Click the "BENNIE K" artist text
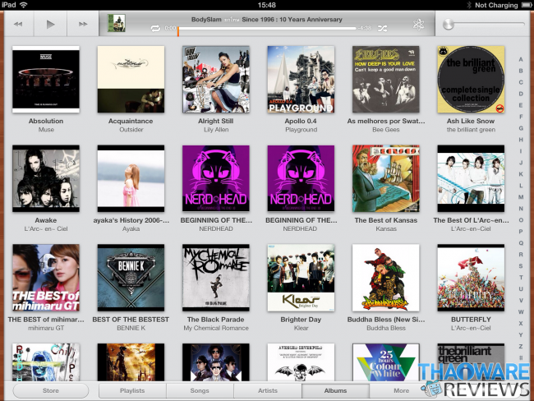This screenshot has height=401, width=534. [131, 328]
